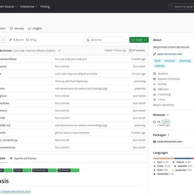Click the passing checkmark on latest commit
Screen dimensions: 194x194
point(59,50)
